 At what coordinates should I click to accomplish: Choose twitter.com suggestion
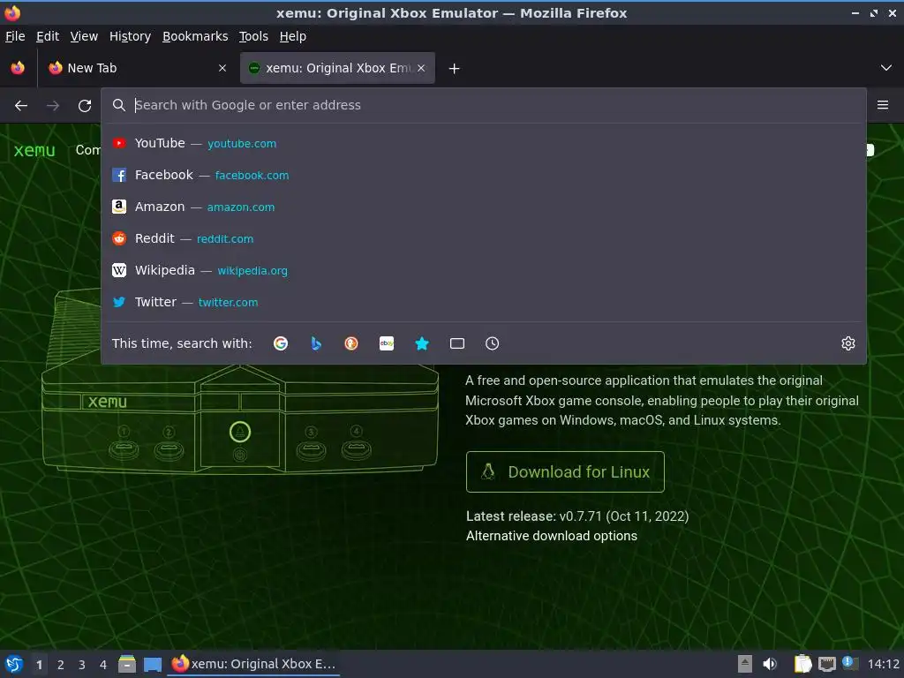[484, 302]
